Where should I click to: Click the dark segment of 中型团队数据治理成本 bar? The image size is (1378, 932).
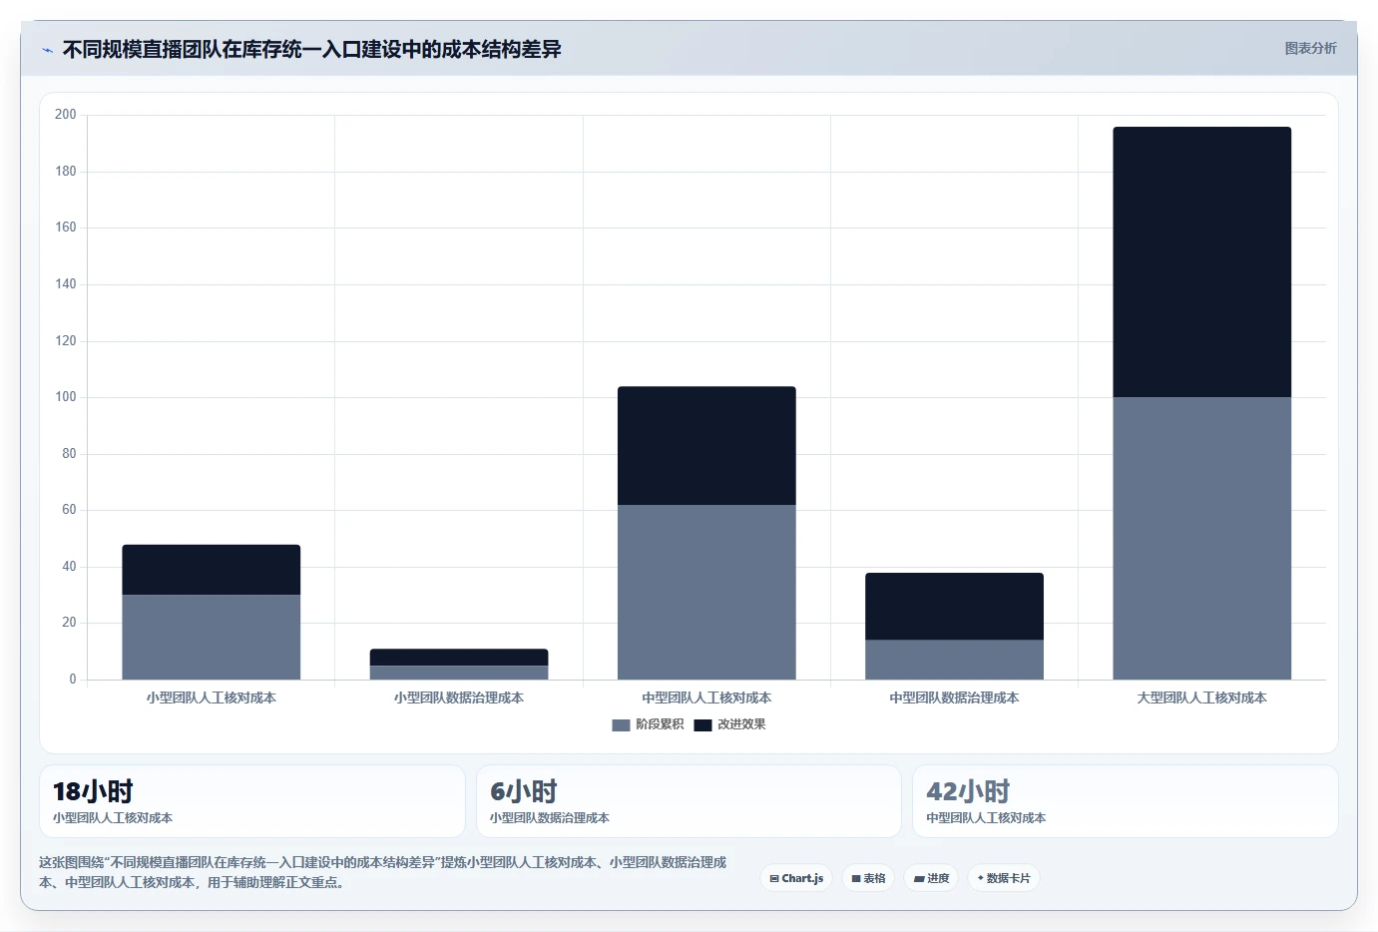[x=954, y=607]
